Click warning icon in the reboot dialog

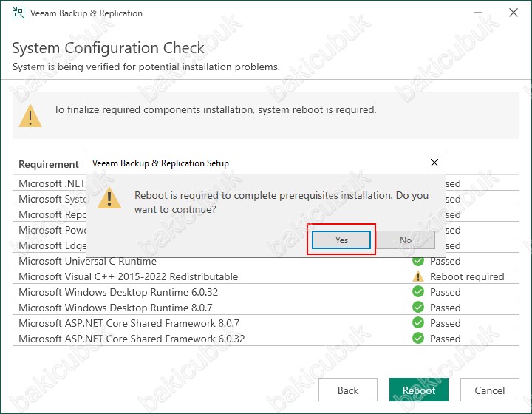109,198
